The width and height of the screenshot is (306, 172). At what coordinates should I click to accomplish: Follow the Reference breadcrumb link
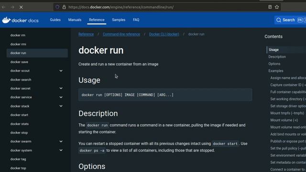pyautogui.click(x=86, y=34)
